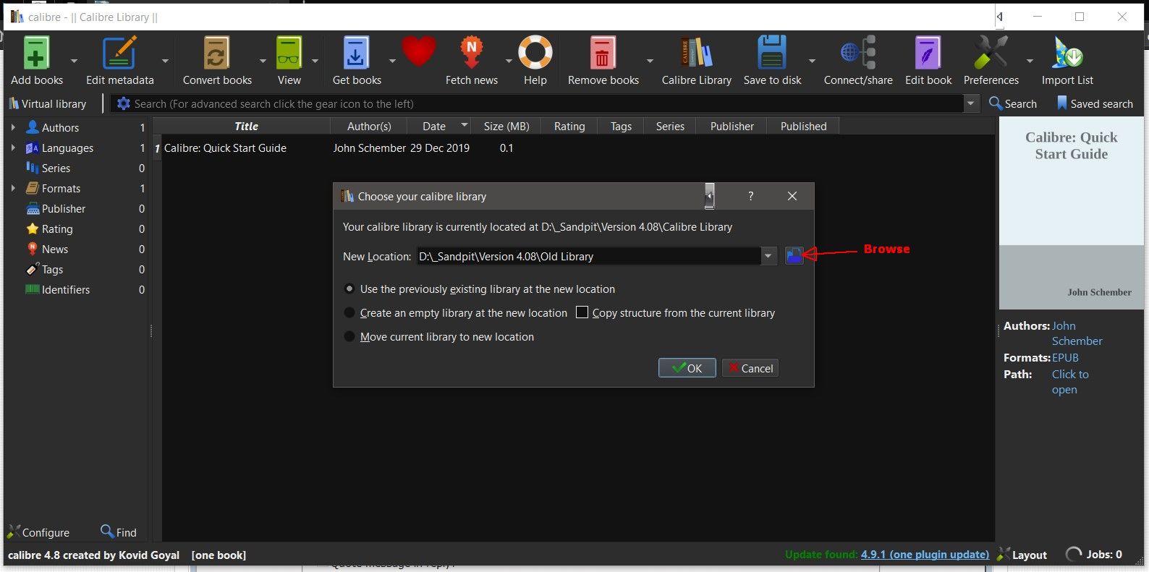Open advanced search gear icon
The height and width of the screenshot is (572, 1149).
click(123, 103)
